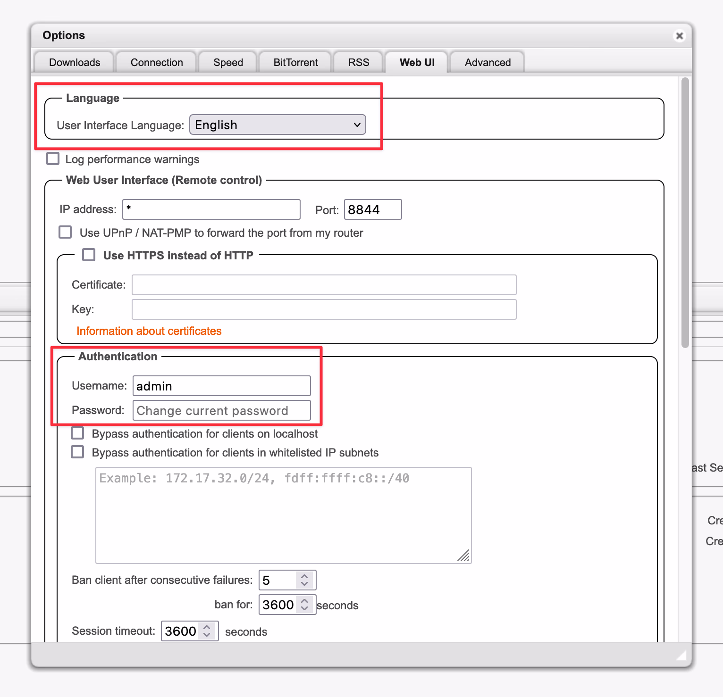Open the BitTorrent tab
The height and width of the screenshot is (697, 723).
click(295, 63)
